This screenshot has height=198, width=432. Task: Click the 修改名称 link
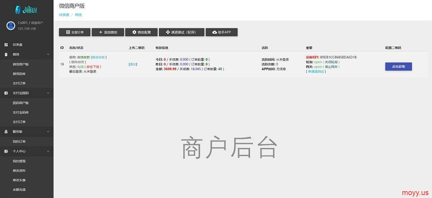(99, 57)
